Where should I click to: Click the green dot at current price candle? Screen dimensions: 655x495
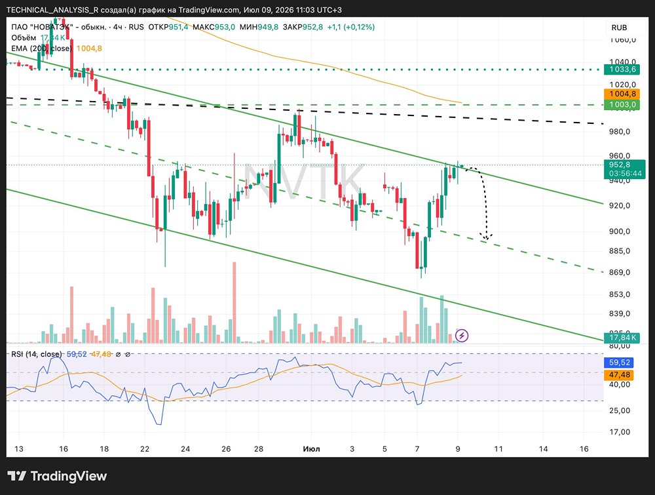coord(462,166)
